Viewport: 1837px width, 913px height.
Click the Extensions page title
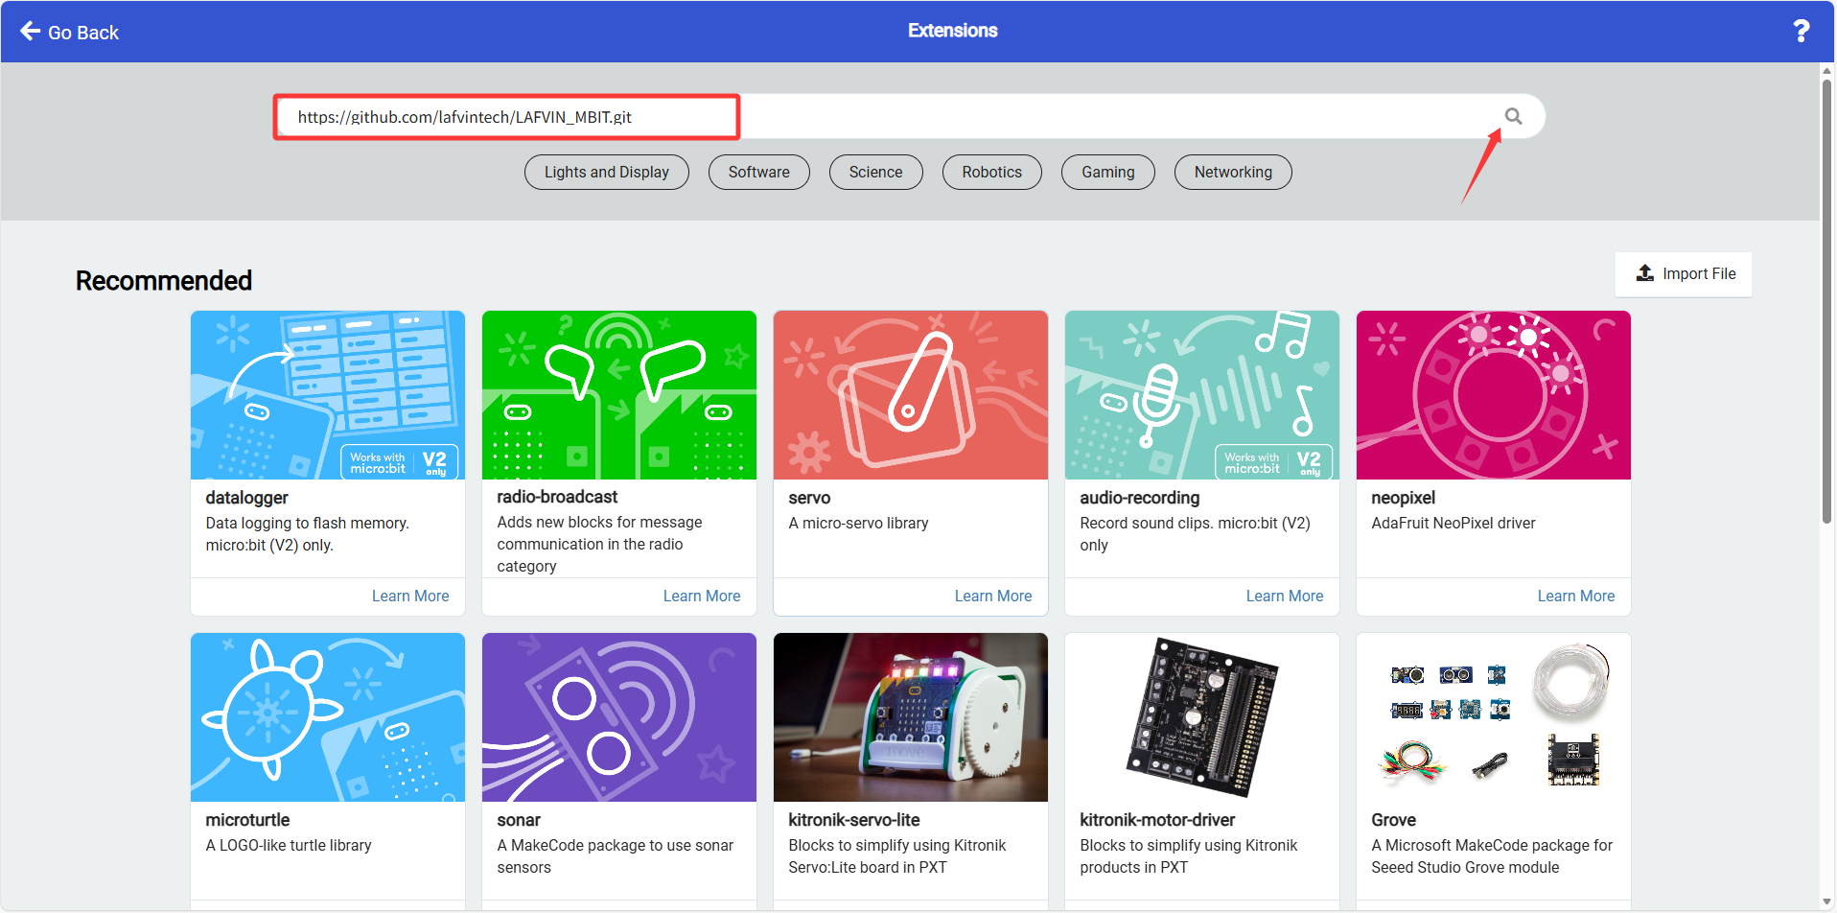point(953,31)
